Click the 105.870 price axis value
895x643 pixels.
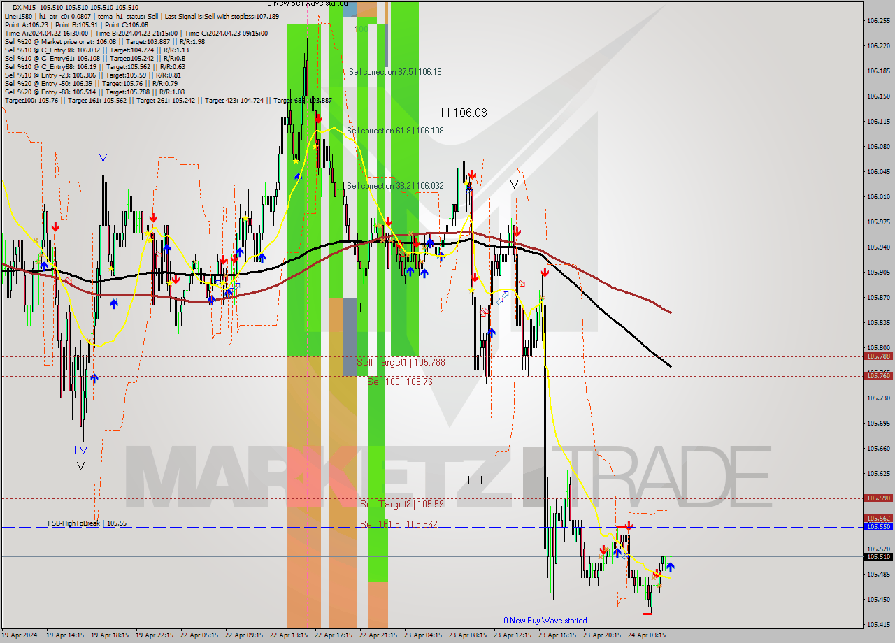point(878,298)
